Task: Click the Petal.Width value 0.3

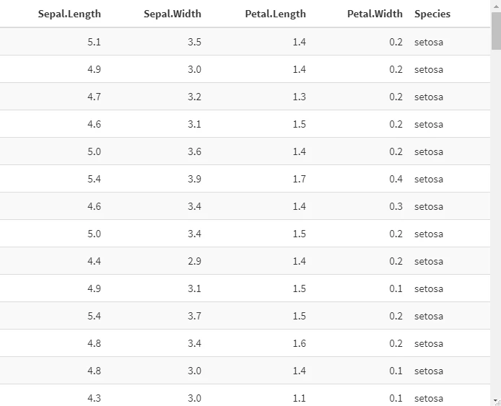Action: [396, 206]
